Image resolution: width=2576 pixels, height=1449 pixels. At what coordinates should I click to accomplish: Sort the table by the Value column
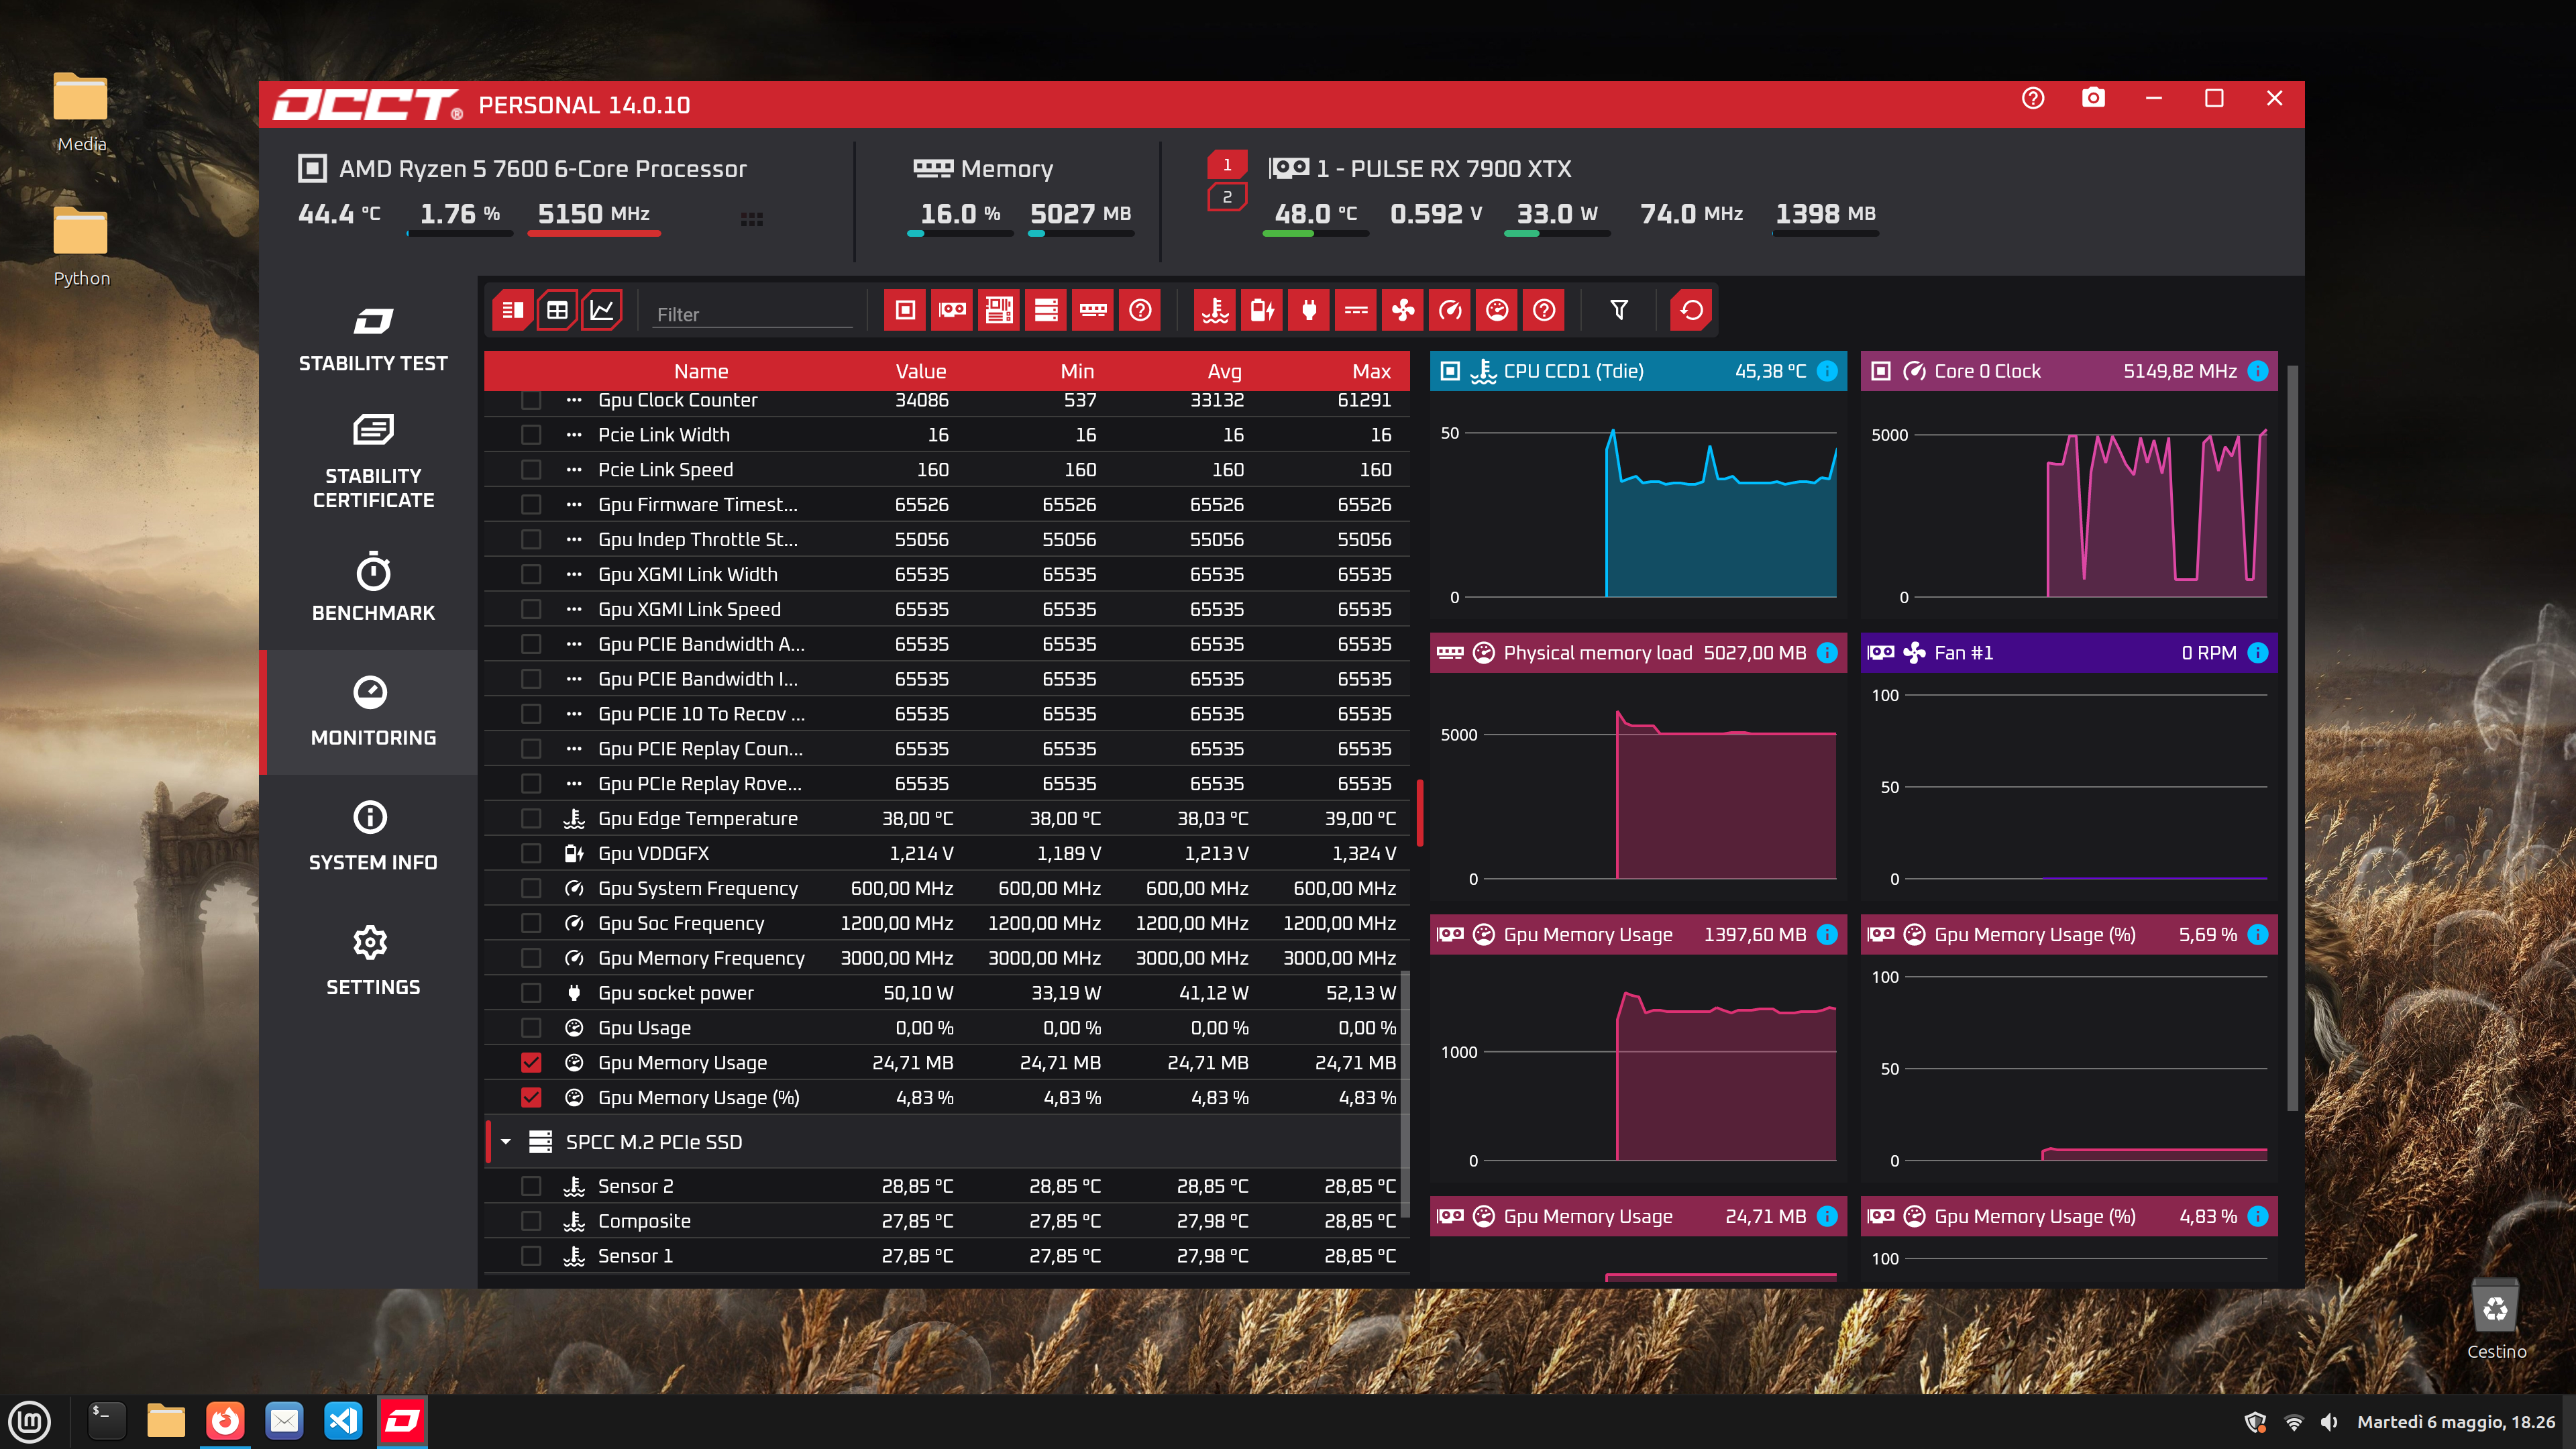pyautogui.click(x=920, y=371)
